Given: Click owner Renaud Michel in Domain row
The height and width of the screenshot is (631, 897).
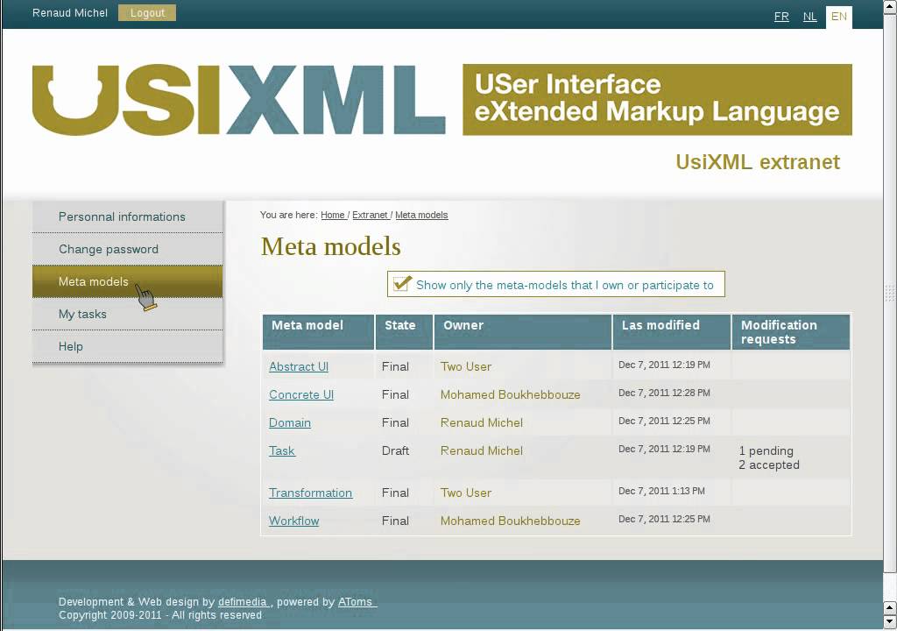Looking at the screenshot, I should point(482,422).
